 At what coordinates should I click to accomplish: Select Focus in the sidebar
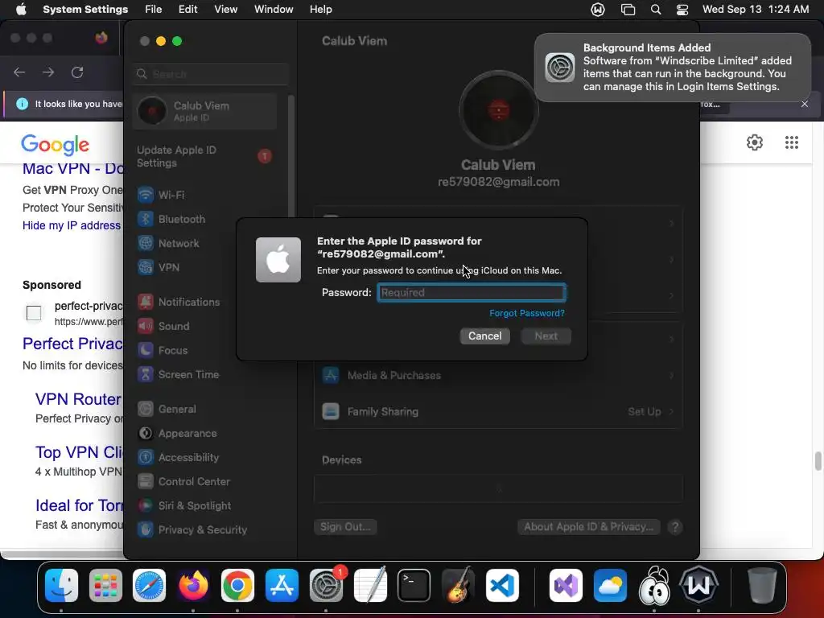pos(205,351)
